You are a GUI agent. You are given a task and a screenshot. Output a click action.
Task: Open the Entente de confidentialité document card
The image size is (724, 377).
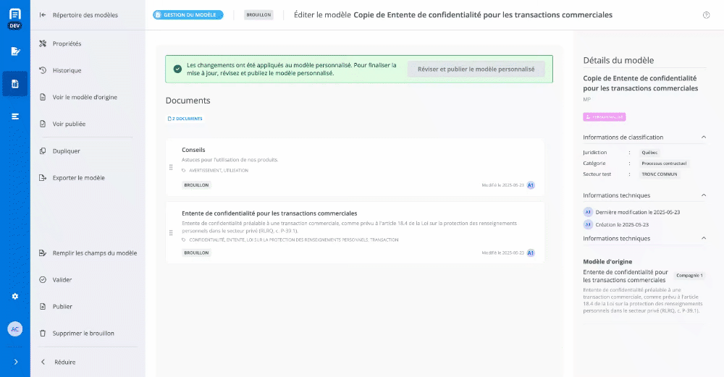click(x=355, y=232)
